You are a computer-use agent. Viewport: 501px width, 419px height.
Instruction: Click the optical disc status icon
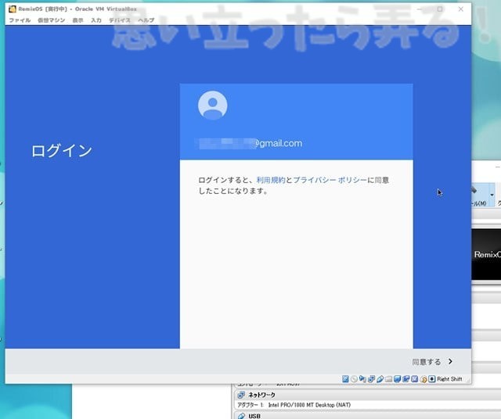(x=354, y=379)
